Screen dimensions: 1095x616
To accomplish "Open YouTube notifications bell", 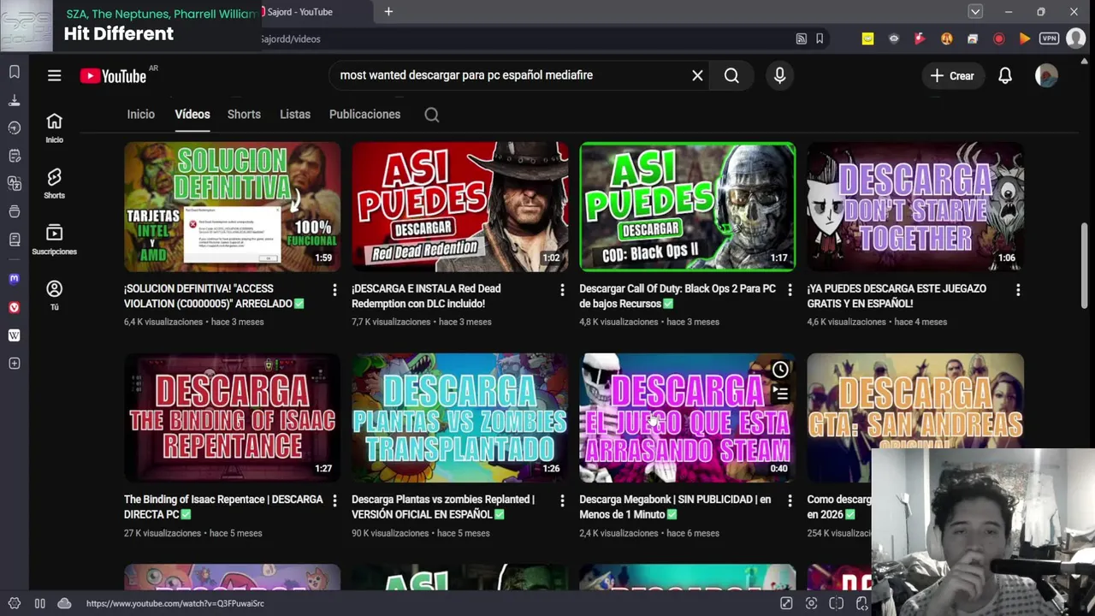I will coord(1005,75).
